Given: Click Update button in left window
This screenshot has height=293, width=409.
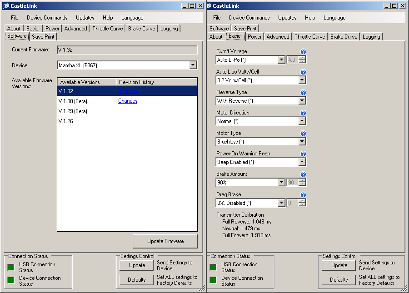Looking at the screenshot, I should [137, 265].
